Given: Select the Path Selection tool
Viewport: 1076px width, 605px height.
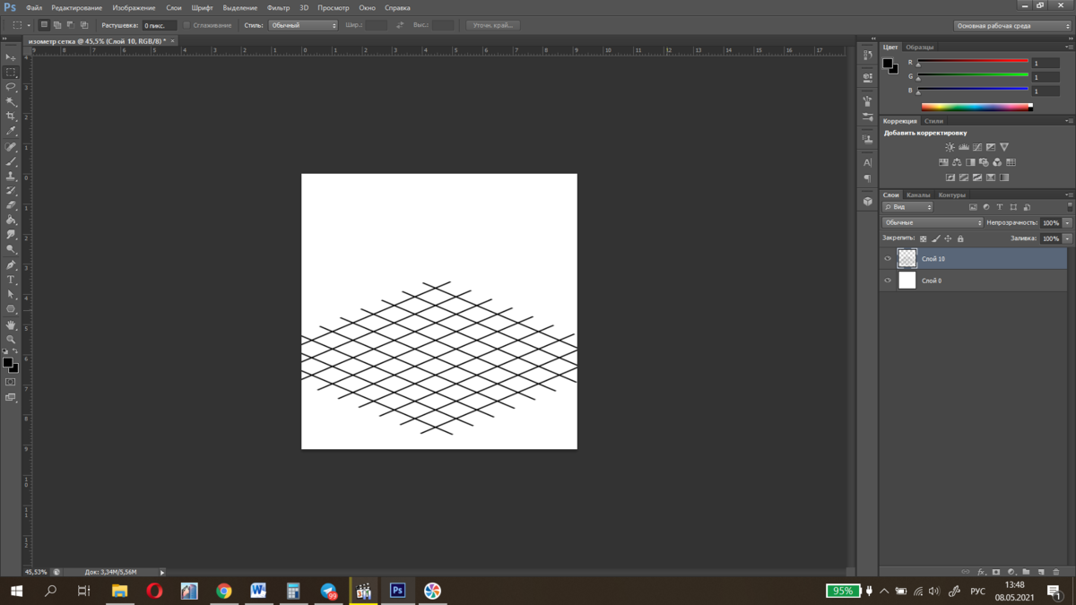Looking at the screenshot, I should point(11,295).
